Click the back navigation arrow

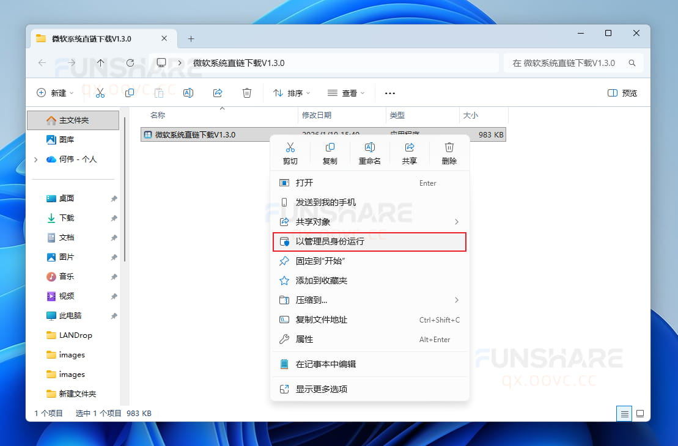(42, 62)
